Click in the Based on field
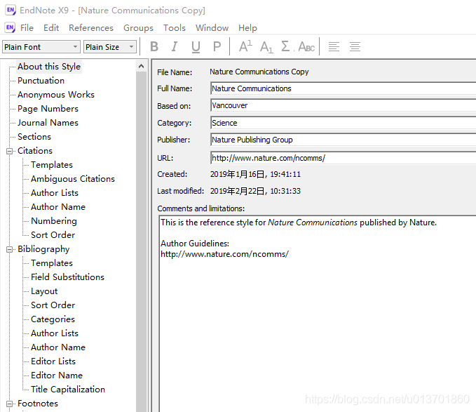 pos(343,105)
